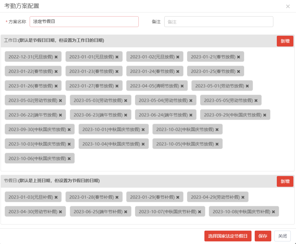
Task: Click the 方案名称 input field
Action: pyautogui.click(x=84, y=22)
